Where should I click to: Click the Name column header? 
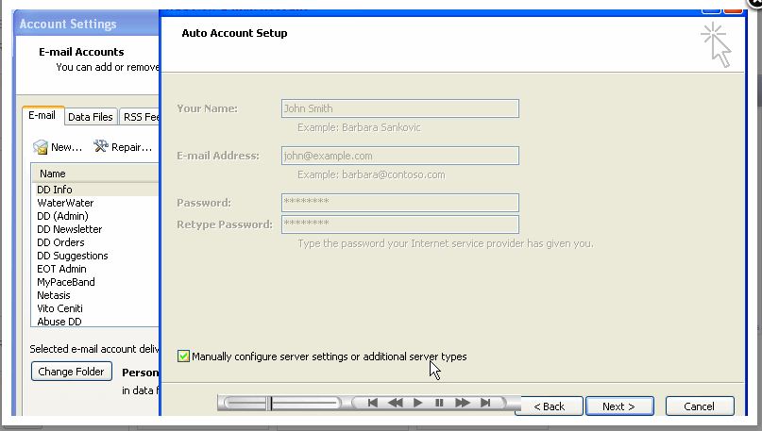pyautogui.click(x=95, y=174)
